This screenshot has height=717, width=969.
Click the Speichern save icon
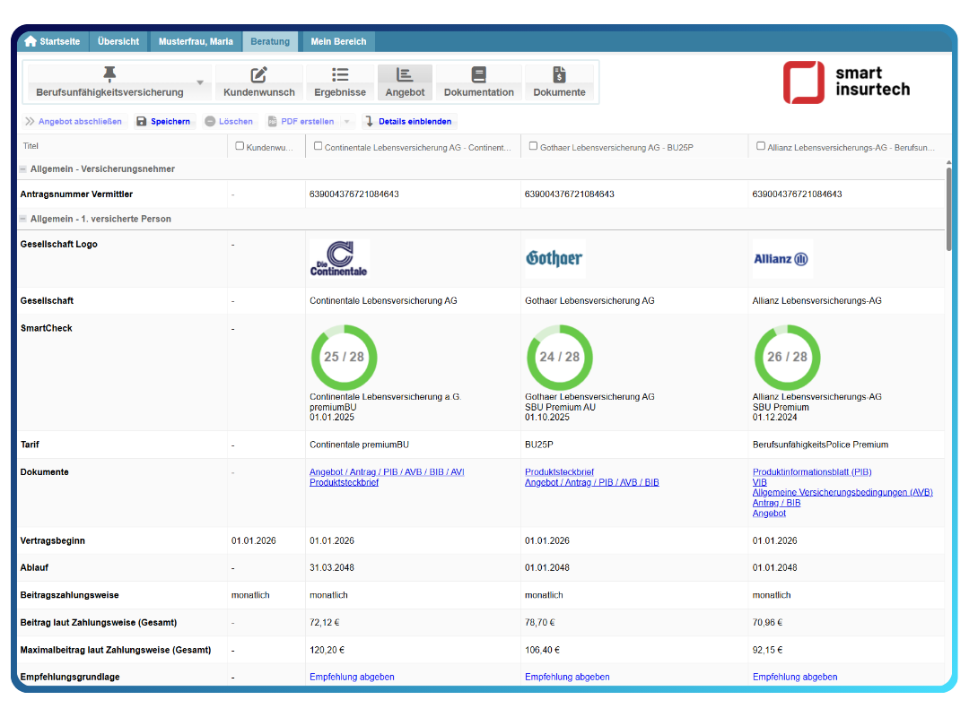pyautogui.click(x=142, y=122)
